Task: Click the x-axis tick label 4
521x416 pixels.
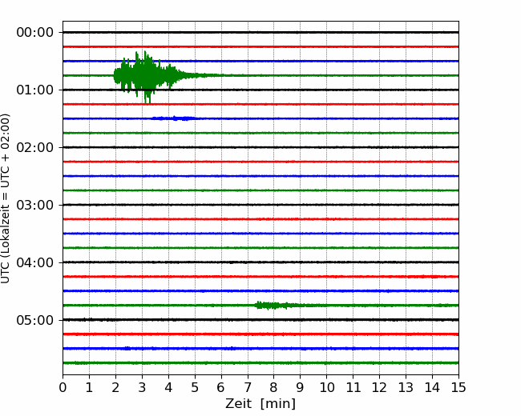Action: 168,387
